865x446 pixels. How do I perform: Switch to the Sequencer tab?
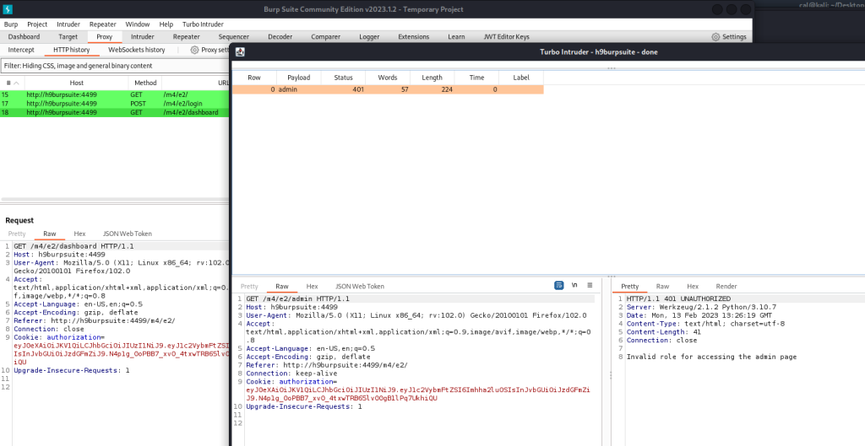pos(234,37)
